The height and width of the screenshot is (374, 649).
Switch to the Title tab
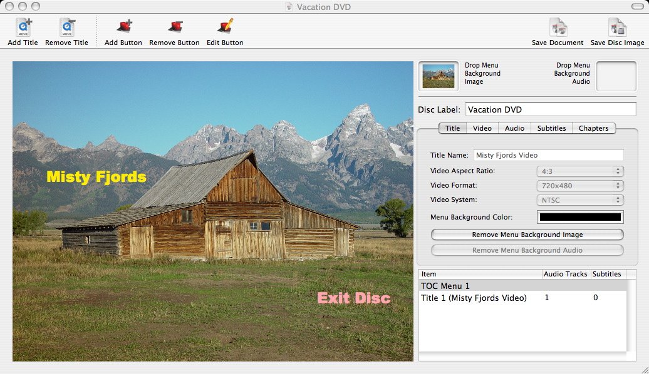452,128
